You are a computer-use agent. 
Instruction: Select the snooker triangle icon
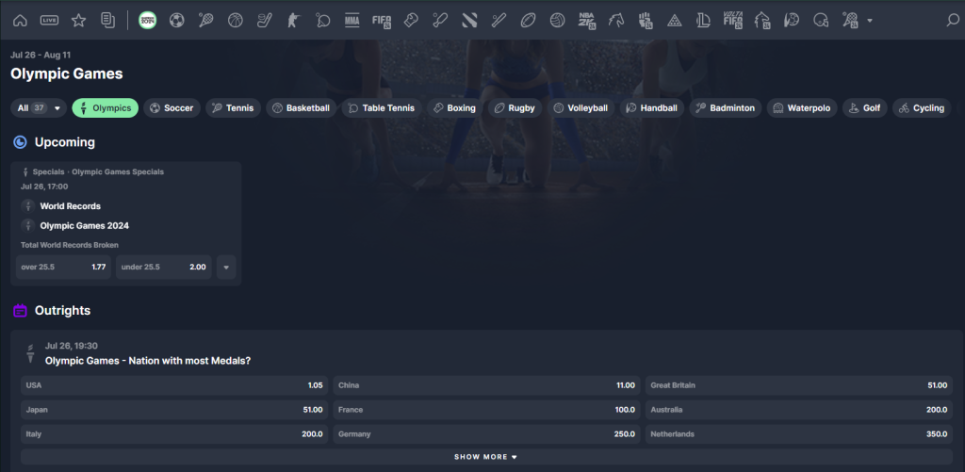tap(675, 21)
